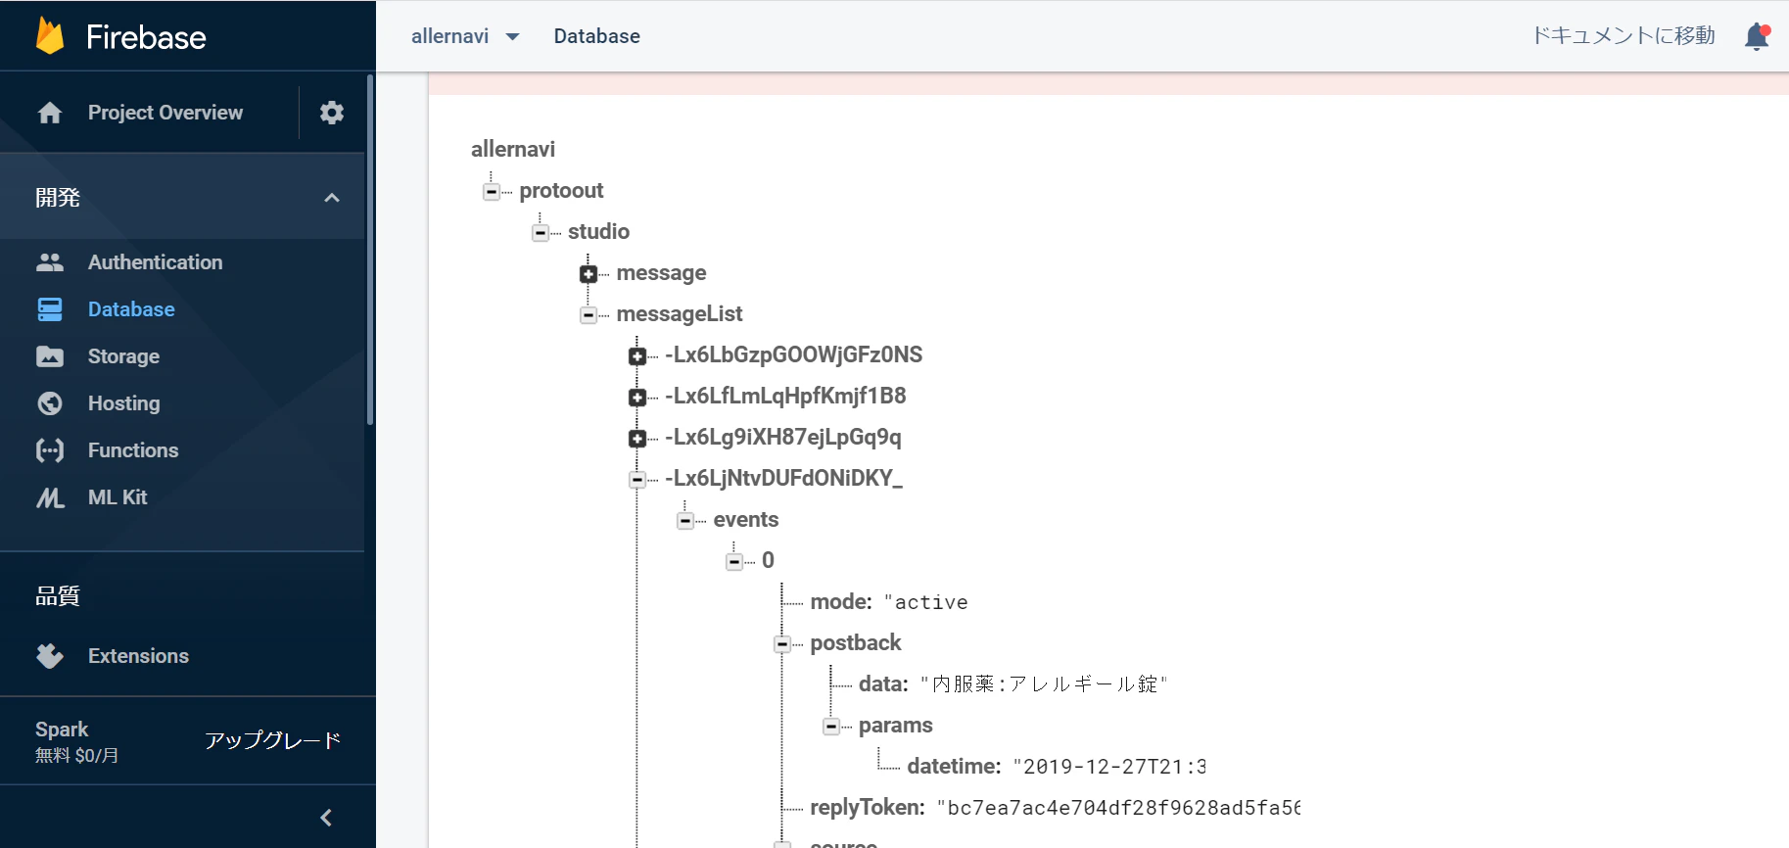Viewport: 1789px width, 848px height.
Task: Expand the -Lx6Lg9iXH87ejLpGq9q node
Action: click(637, 439)
